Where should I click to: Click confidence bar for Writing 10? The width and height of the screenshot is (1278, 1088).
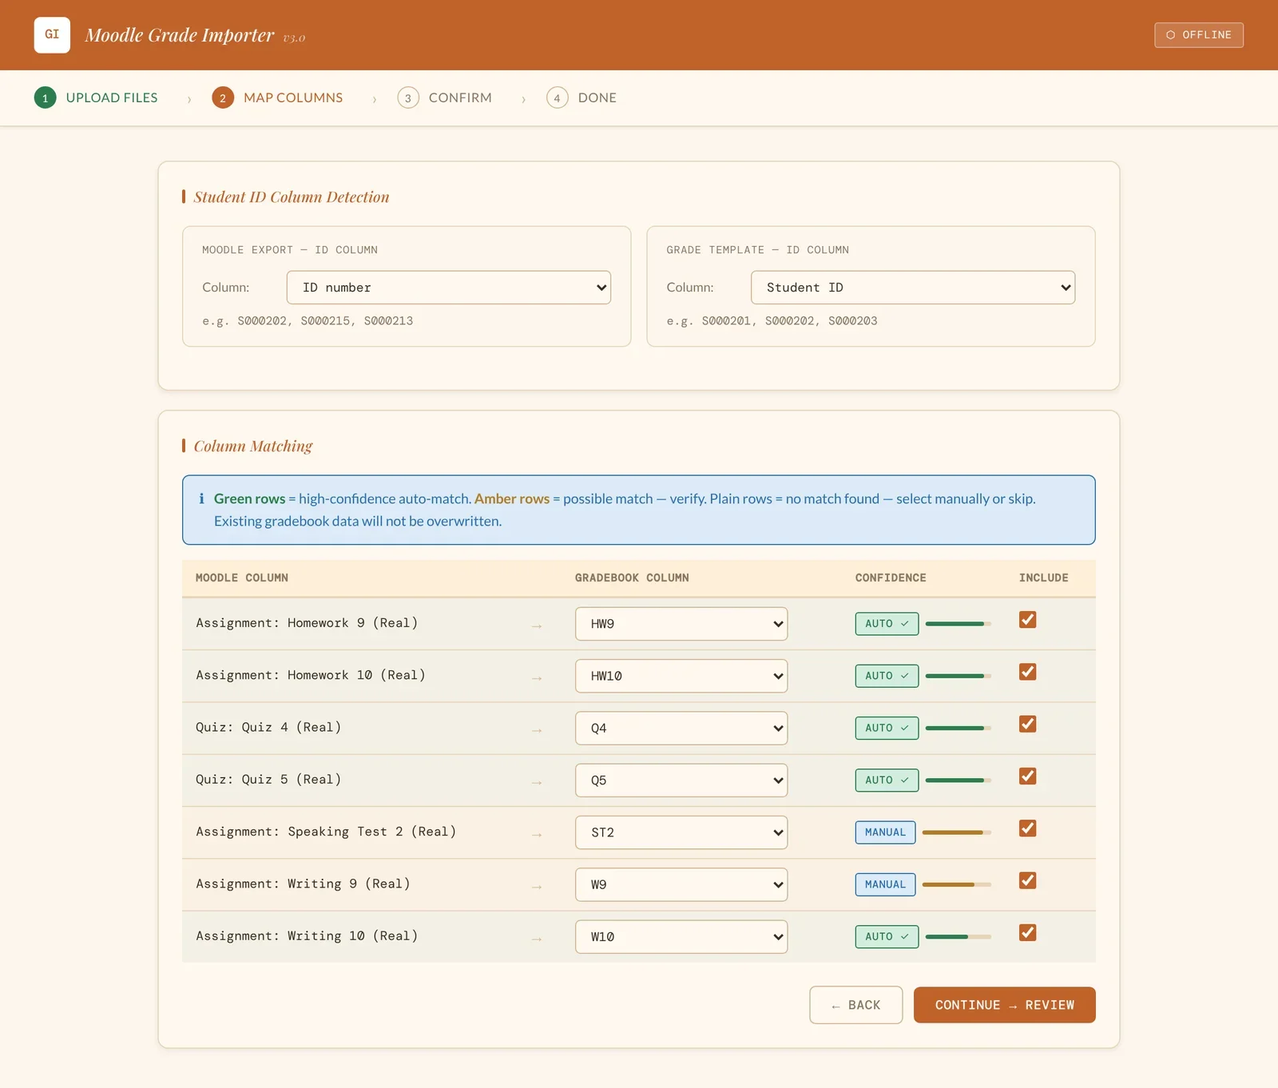(x=958, y=936)
